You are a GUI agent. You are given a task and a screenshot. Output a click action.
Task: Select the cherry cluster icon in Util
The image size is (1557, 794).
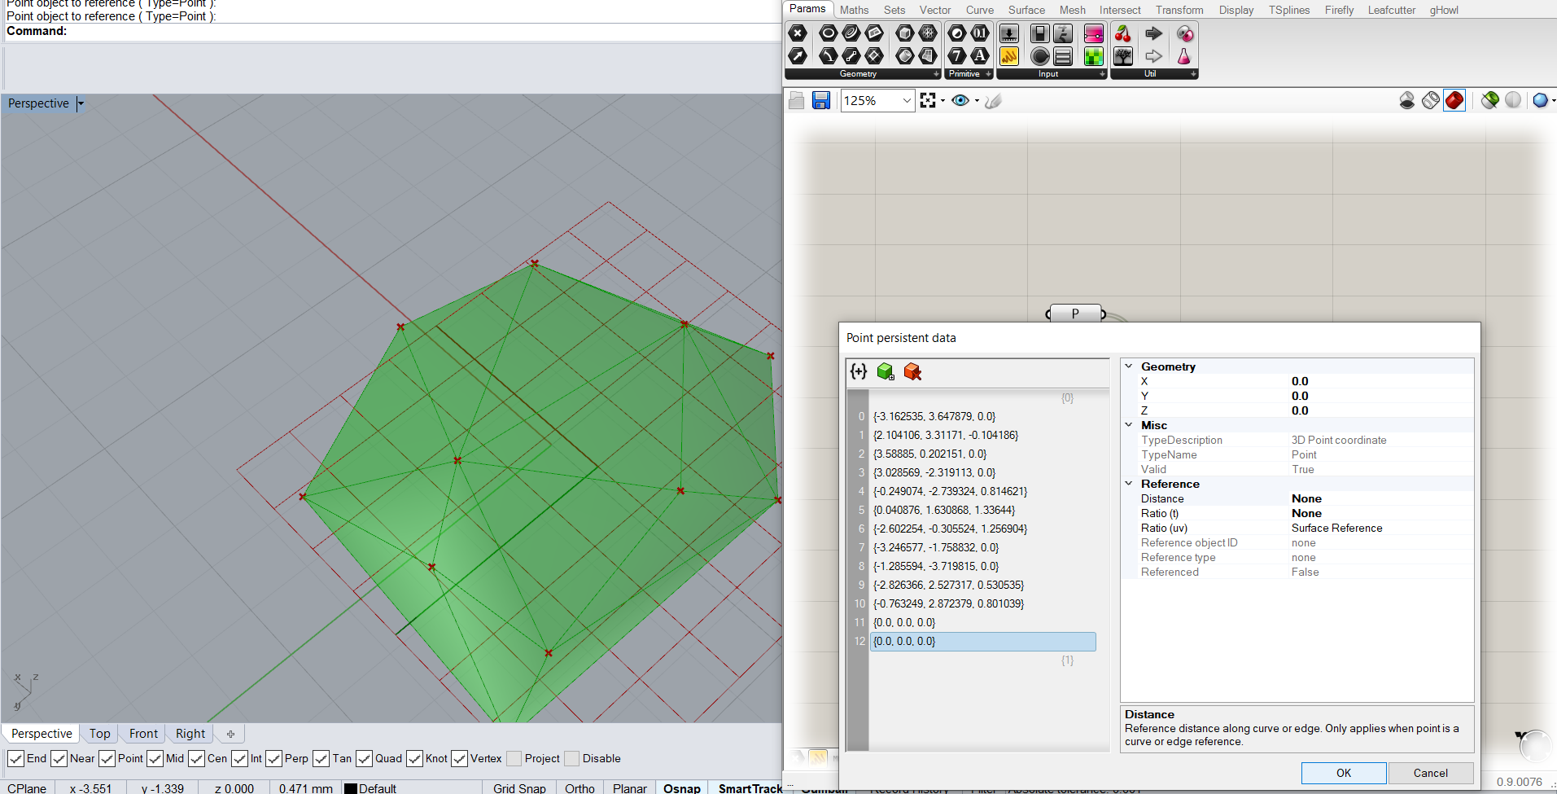click(x=1123, y=33)
